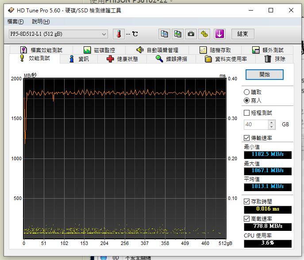
Task: Click the copy text to clipboard icon
Action: click(164, 34)
